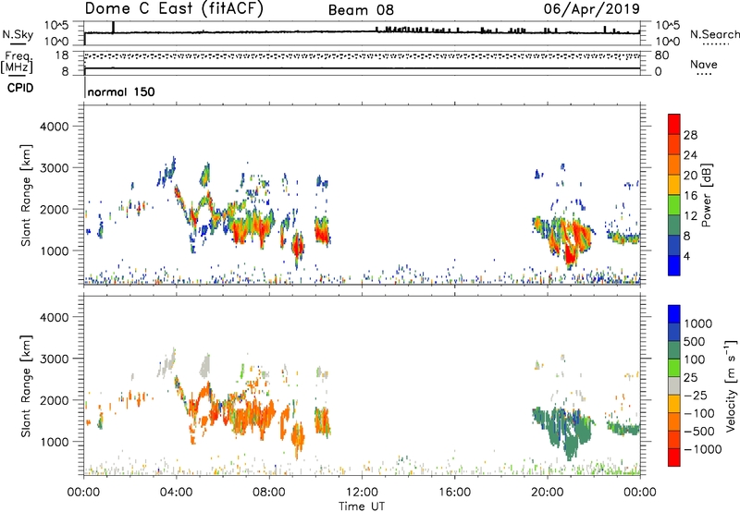Viewport: 740px width, 512px height.
Task: Click the 'Nave' legend label
Action: (704, 65)
